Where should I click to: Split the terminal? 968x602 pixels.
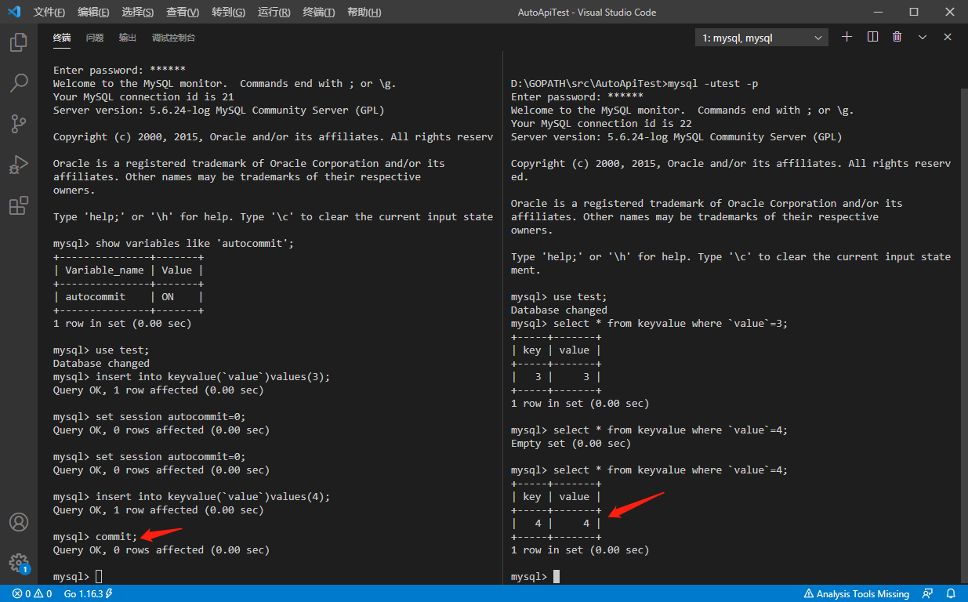(872, 37)
